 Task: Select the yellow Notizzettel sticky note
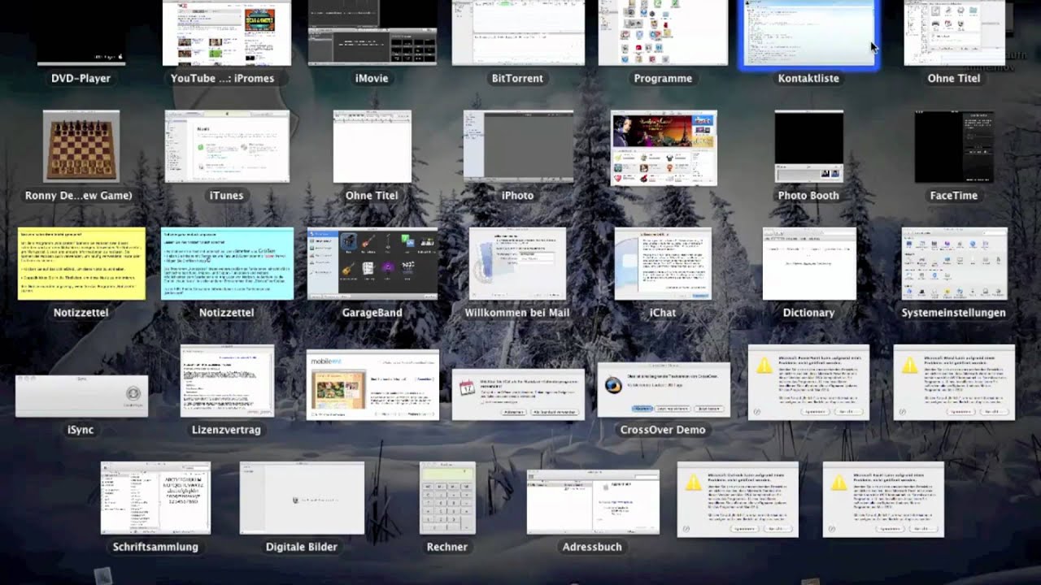click(81, 263)
